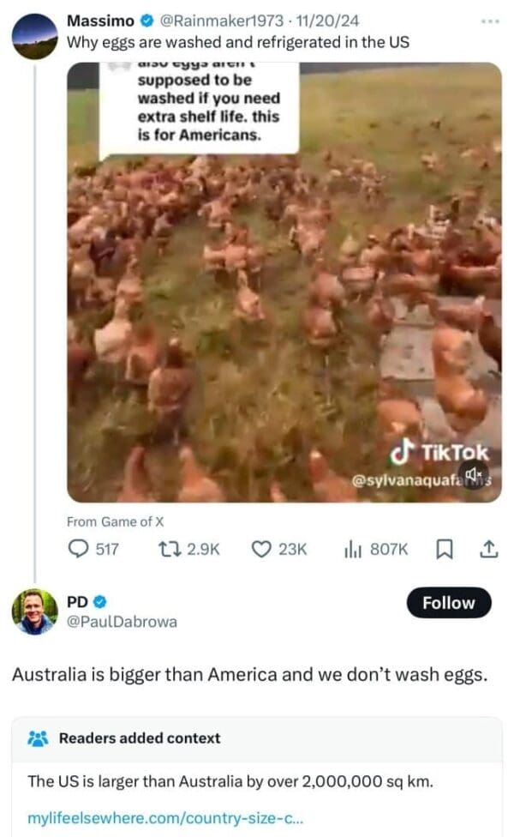Open the three-dot more options menu
The image size is (514, 837).
coord(488,21)
